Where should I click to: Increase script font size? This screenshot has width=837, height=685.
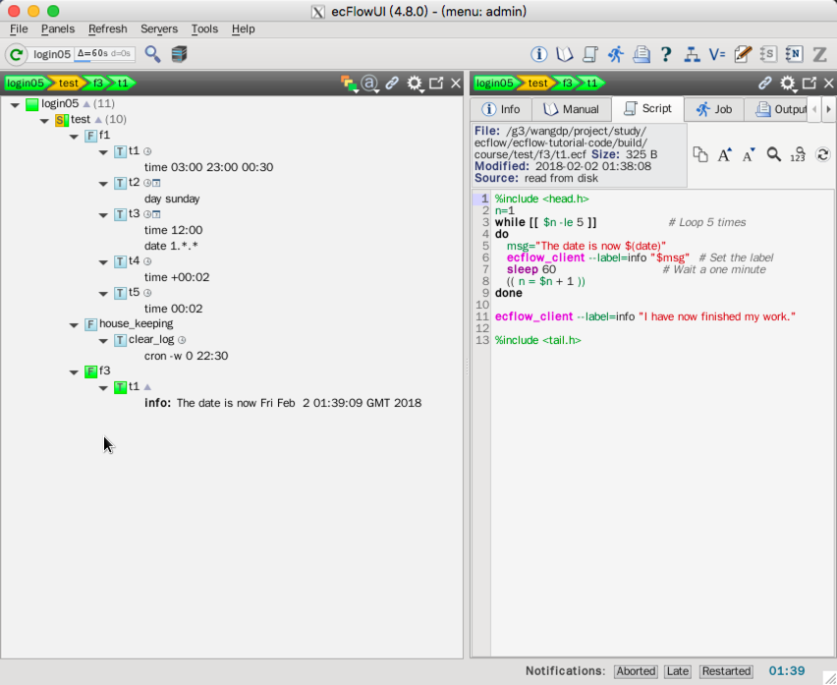(725, 154)
